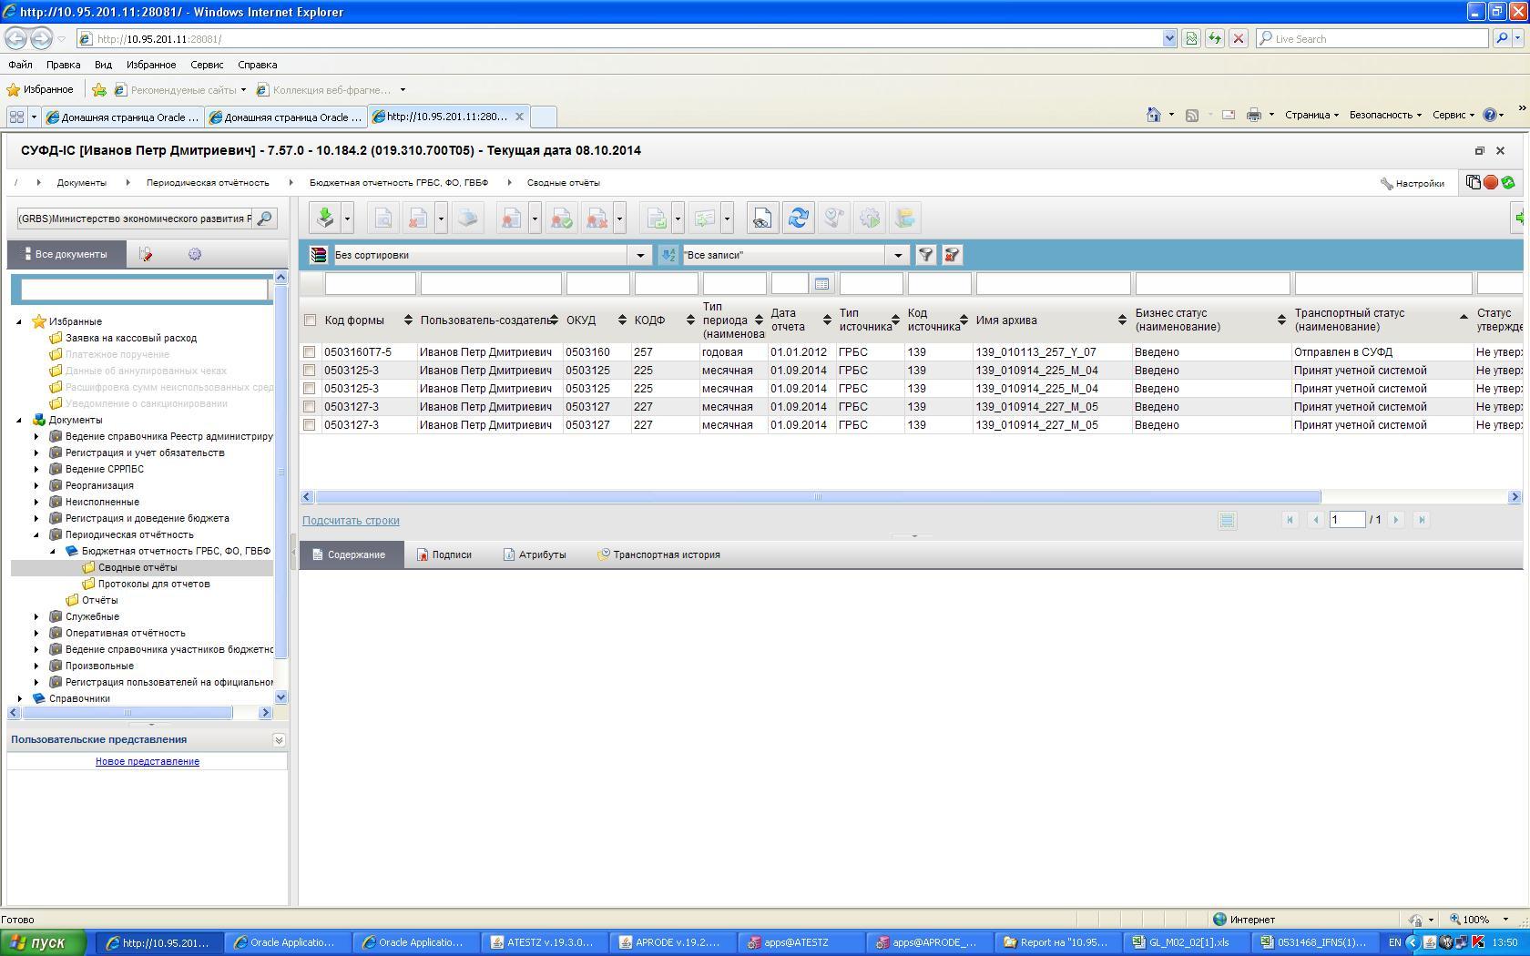Viewport: 1530px width, 956px height.
Task: Click the calendar icon in date filter
Action: point(821,284)
